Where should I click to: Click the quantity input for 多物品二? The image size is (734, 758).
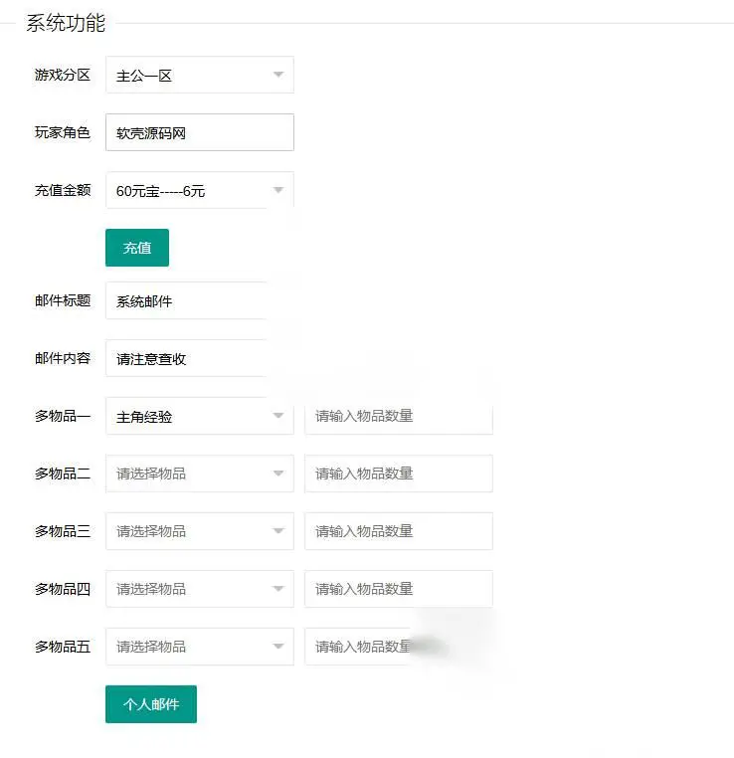click(x=399, y=474)
